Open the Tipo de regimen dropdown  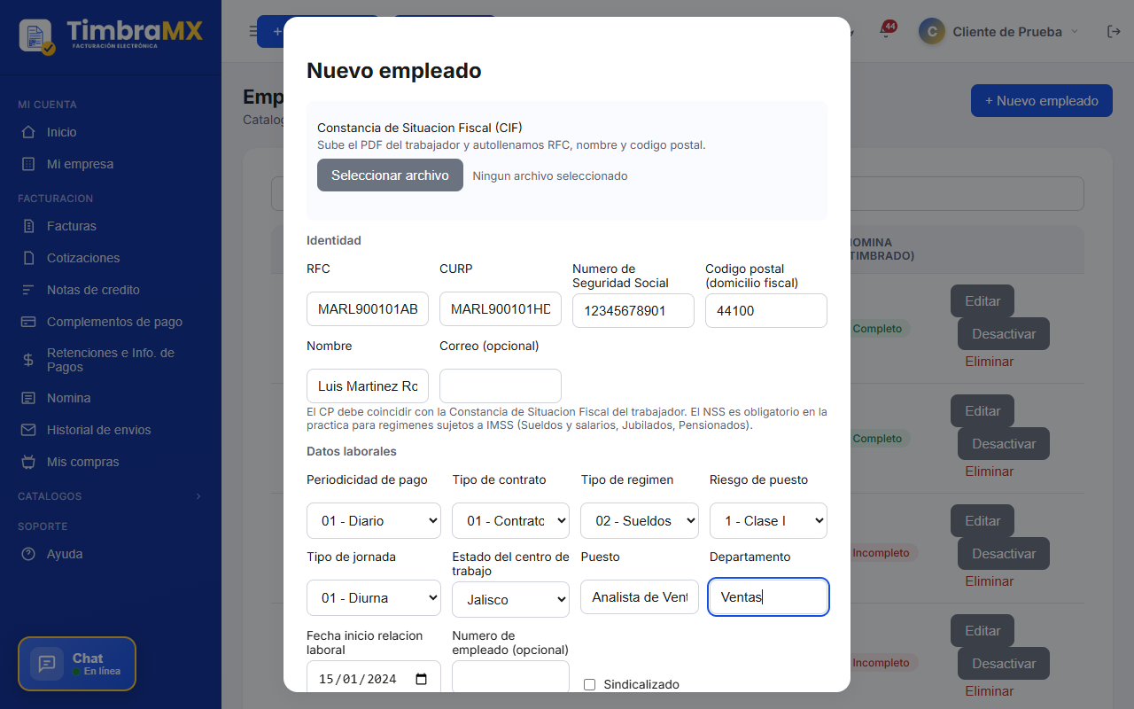click(x=640, y=520)
